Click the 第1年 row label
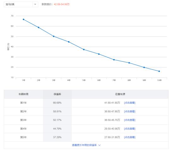This screenshot has height=150, width=175. coord(23,103)
